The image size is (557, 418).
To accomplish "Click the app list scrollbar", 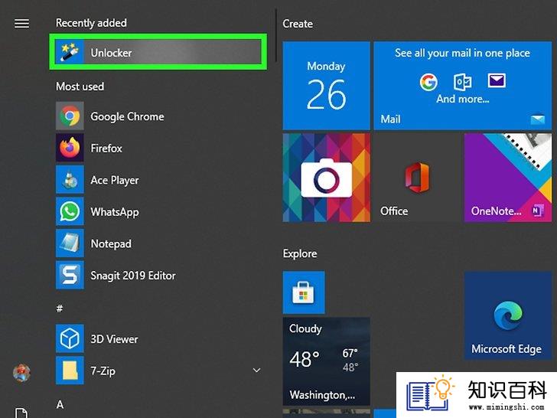I will [x=276, y=35].
